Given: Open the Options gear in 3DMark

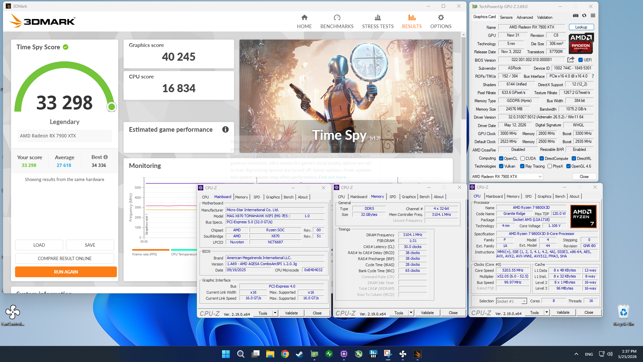Looking at the screenshot, I should (x=441, y=17).
